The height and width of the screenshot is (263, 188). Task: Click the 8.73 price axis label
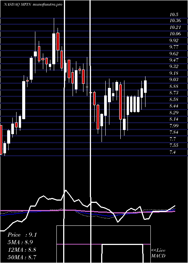tap(174, 93)
